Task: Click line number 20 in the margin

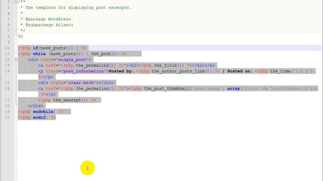Action: pyautogui.click(x=7, y=117)
